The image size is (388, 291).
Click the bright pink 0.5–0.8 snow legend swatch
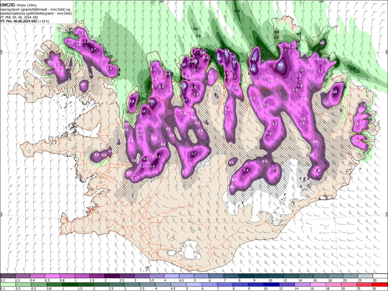(52, 276)
